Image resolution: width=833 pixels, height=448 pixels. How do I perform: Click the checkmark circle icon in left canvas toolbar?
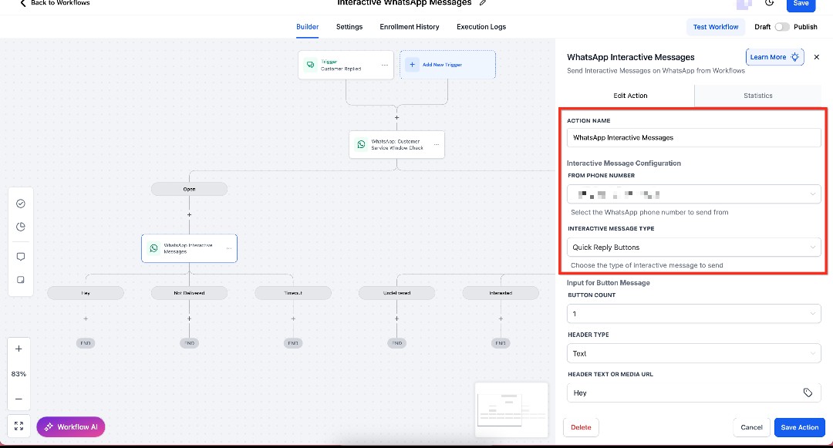[21, 204]
